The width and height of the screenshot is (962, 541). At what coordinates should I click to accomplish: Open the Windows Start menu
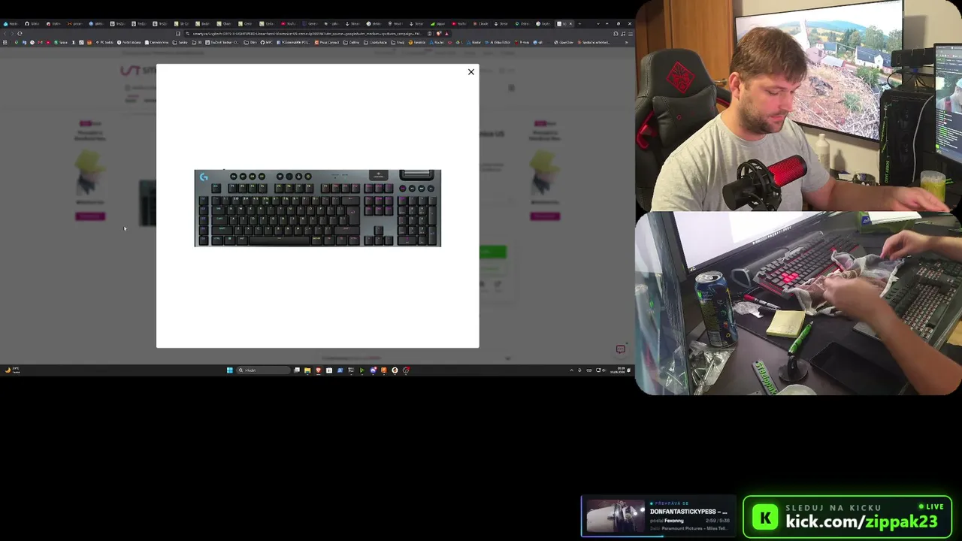[229, 370]
